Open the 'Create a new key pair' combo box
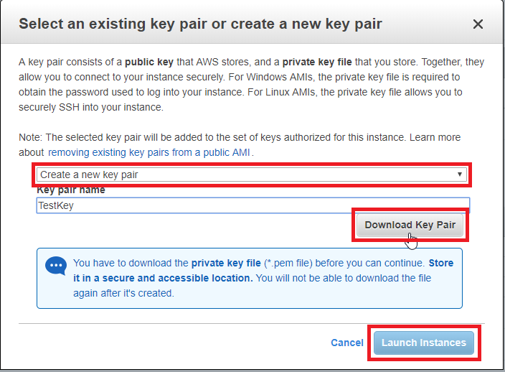This screenshot has height=372, width=505. [x=252, y=175]
